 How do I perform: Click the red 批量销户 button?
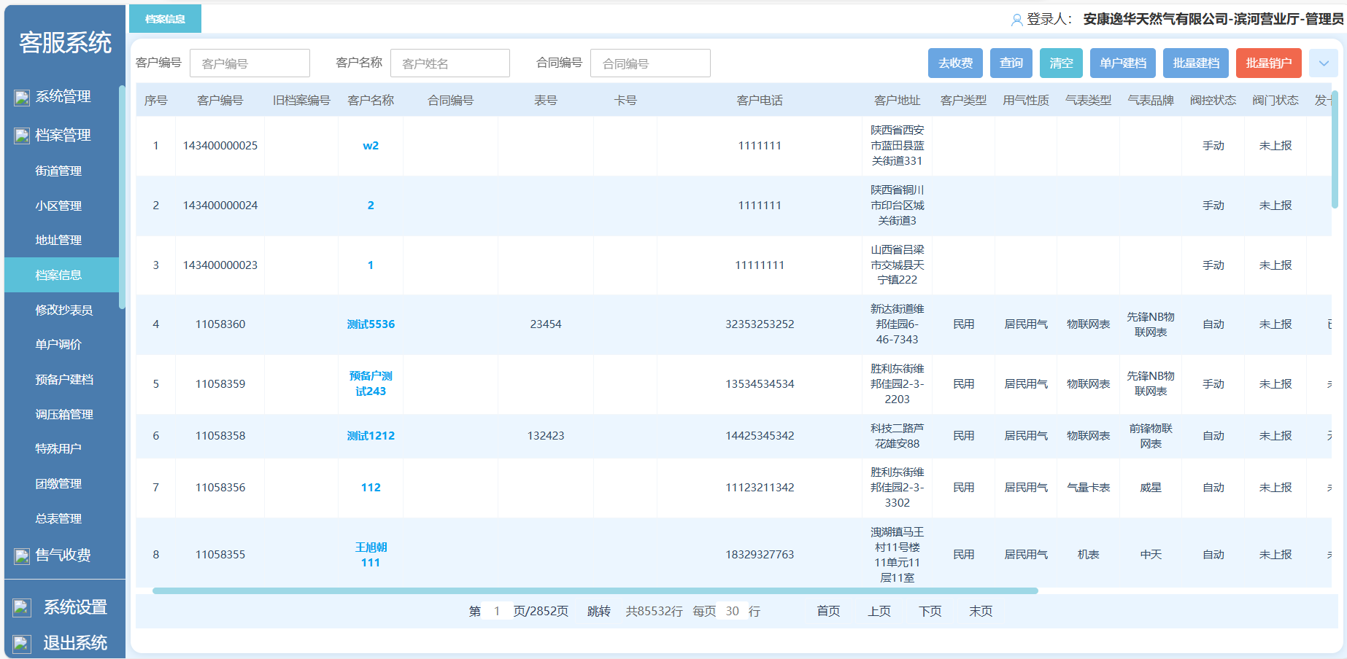coord(1269,63)
